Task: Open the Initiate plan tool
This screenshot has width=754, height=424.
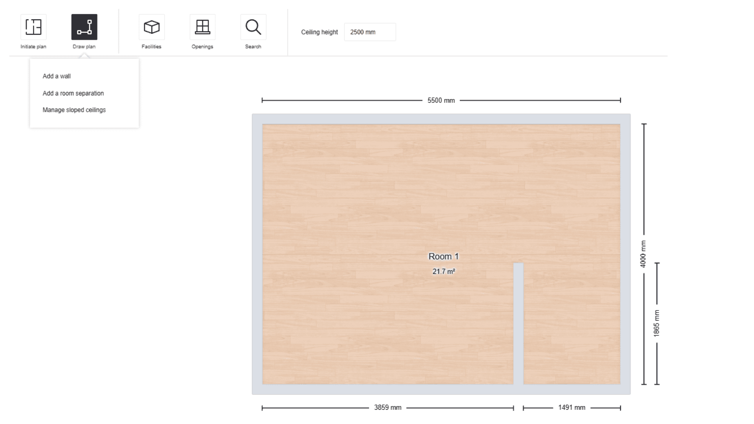Action: [x=33, y=27]
